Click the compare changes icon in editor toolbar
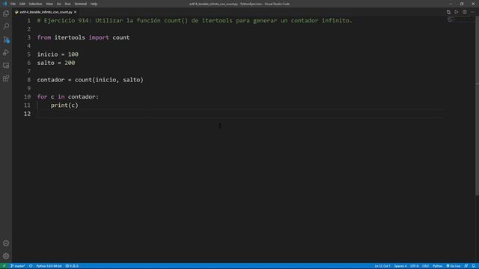 click(x=448, y=12)
